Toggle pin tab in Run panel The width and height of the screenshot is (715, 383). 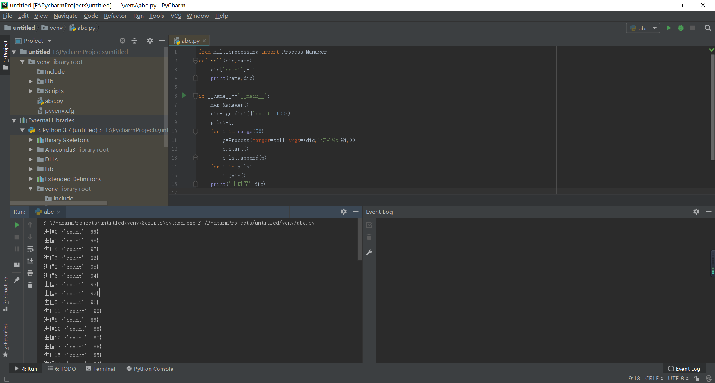(x=17, y=280)
